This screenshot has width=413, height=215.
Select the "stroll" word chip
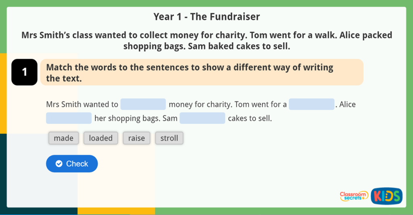pos(169,138)
